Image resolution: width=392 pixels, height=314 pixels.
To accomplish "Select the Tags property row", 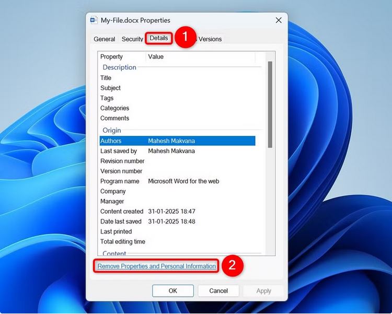I will tap(177, 98).
